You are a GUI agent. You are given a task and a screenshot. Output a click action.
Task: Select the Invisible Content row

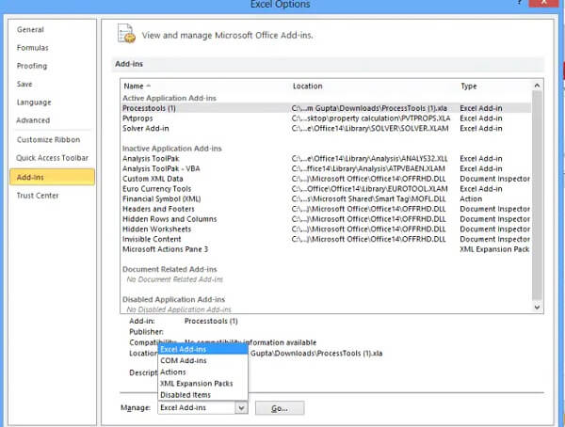(326, 239)
